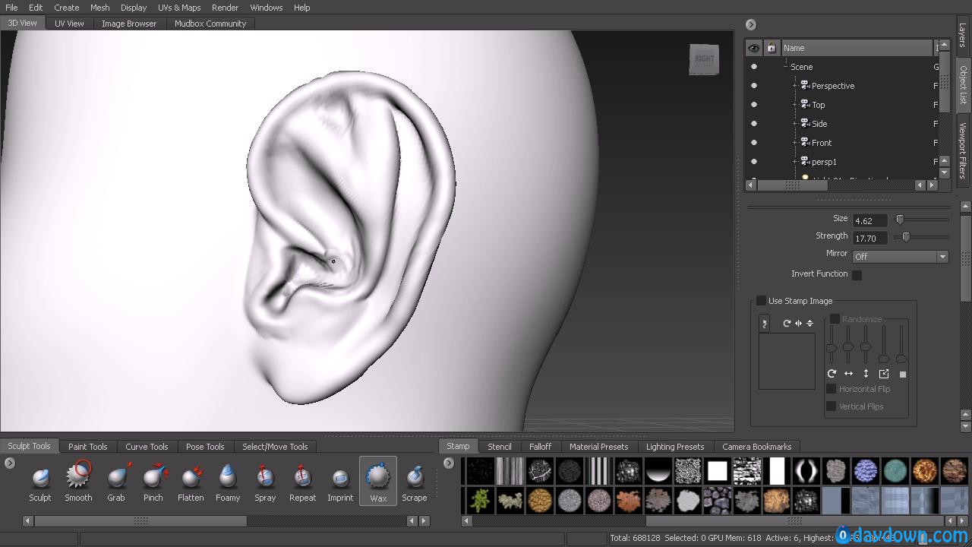Choose the Repeat tool
The image size is (972, 547).
(x=302, y=482)
